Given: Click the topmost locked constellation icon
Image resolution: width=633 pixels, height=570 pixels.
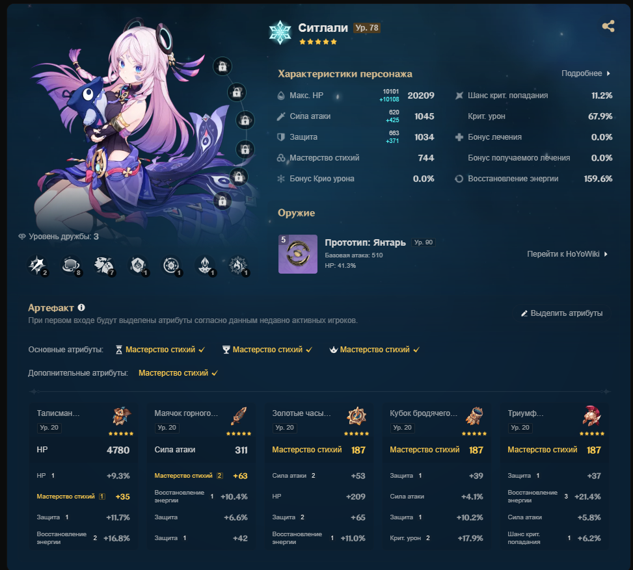Looking at the screenshot, I should 222,66.
